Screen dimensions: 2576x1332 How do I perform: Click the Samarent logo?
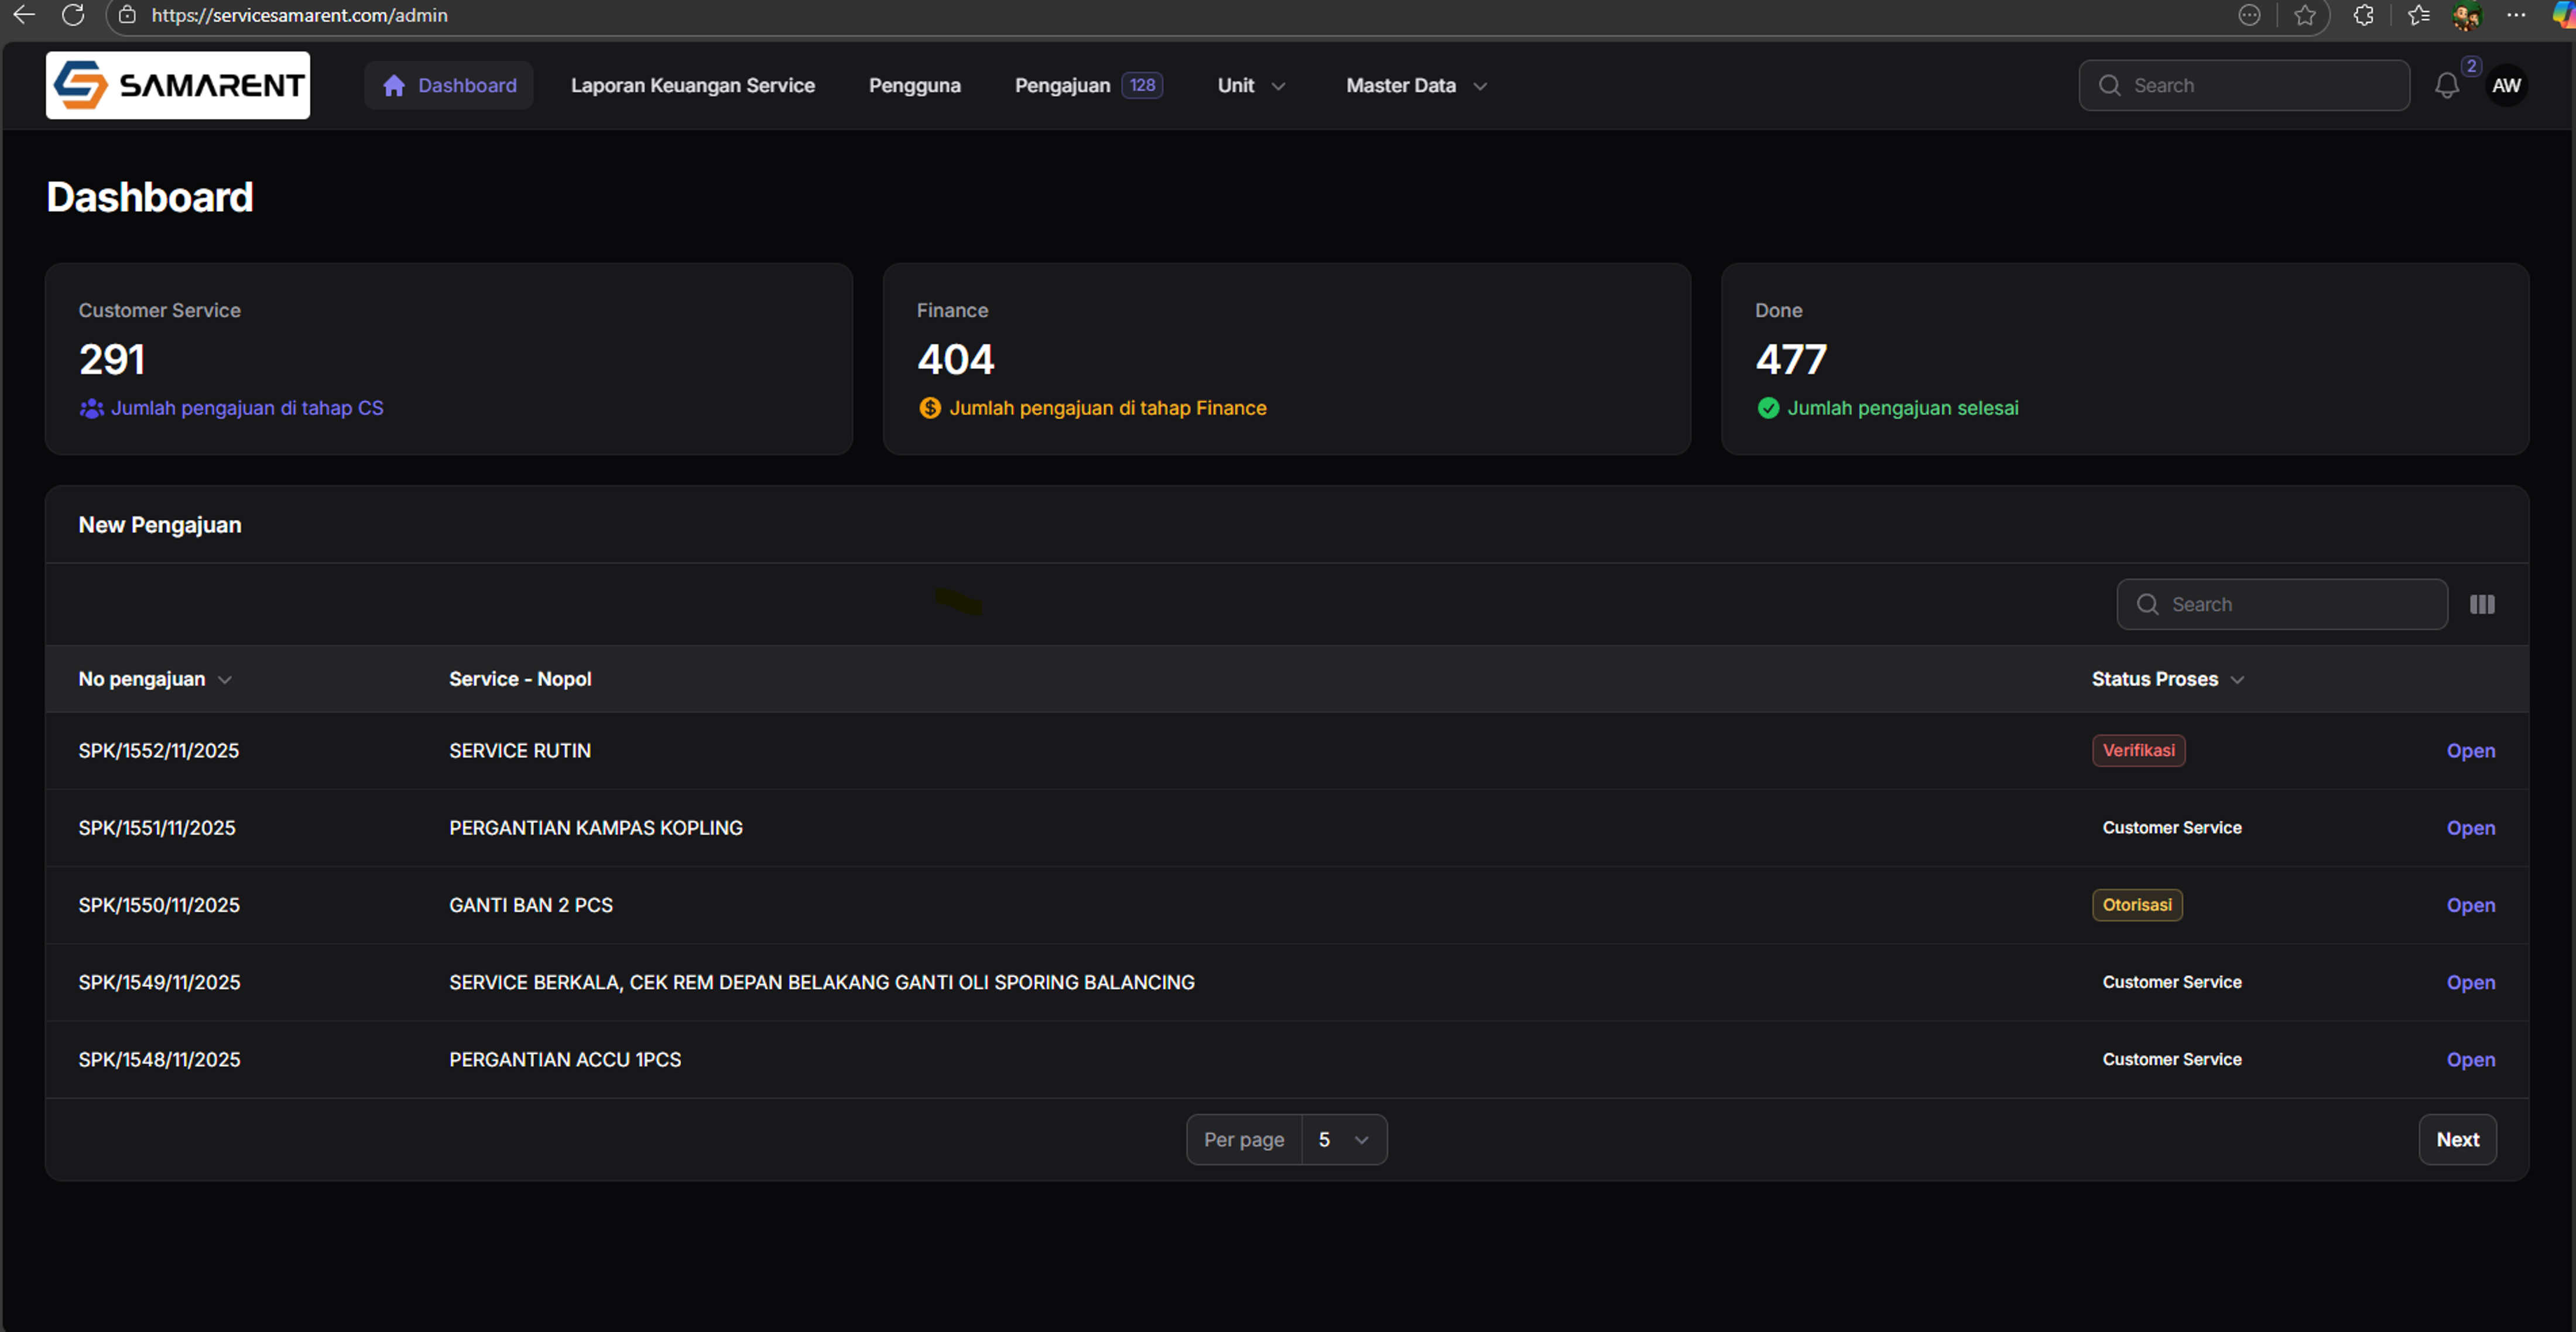pyautogui.click(x=178, y=85)
